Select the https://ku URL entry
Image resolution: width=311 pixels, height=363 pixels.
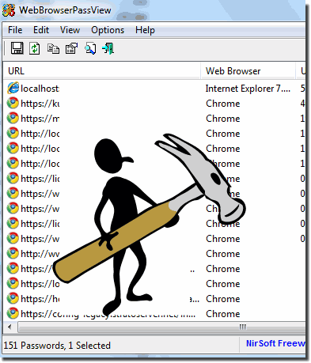pos(40,104)
